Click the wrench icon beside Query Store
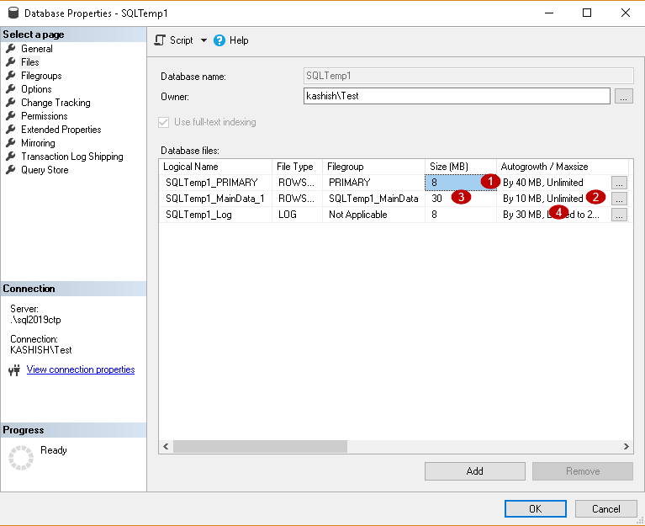Viewport: 645px width, 526px height. click(x=11, y=170)
